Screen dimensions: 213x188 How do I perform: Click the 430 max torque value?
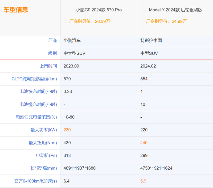point(67,143)
